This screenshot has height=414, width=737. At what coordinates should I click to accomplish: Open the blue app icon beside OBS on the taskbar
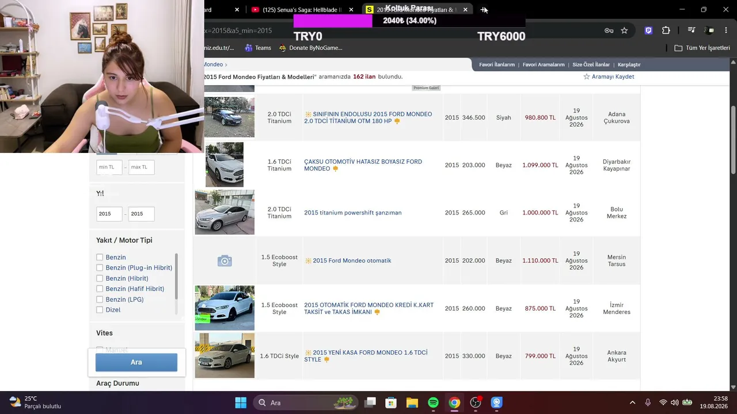pyautogui.click(x=497, y=402)
